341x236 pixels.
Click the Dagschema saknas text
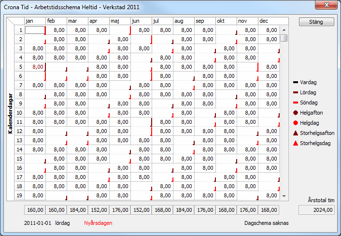[x=267, y=223]
